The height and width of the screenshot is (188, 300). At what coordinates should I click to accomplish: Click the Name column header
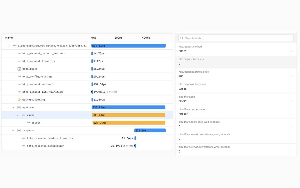(9, 38)
